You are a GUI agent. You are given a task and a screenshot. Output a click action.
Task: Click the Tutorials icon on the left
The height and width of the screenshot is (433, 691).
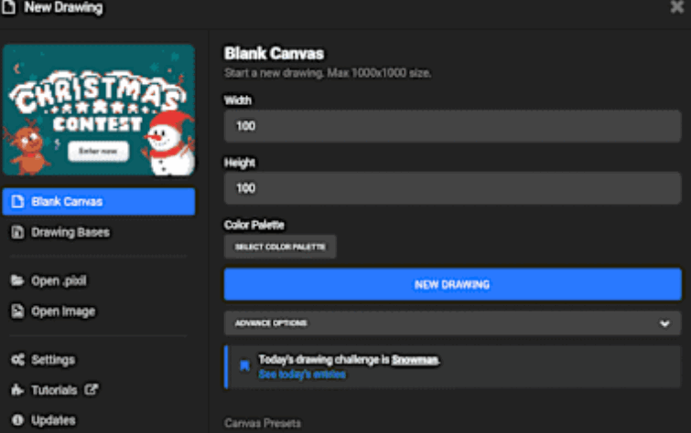tap(17, 390)
